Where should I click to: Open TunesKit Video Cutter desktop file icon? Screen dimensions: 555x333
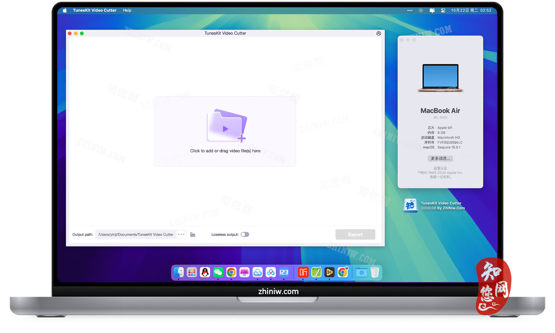coord(410,206)
